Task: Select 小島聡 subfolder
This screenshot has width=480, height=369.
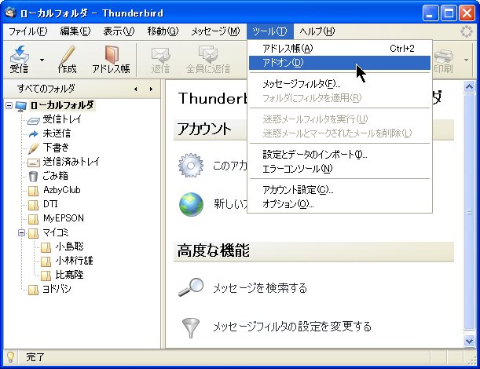Action: (69, 247)
